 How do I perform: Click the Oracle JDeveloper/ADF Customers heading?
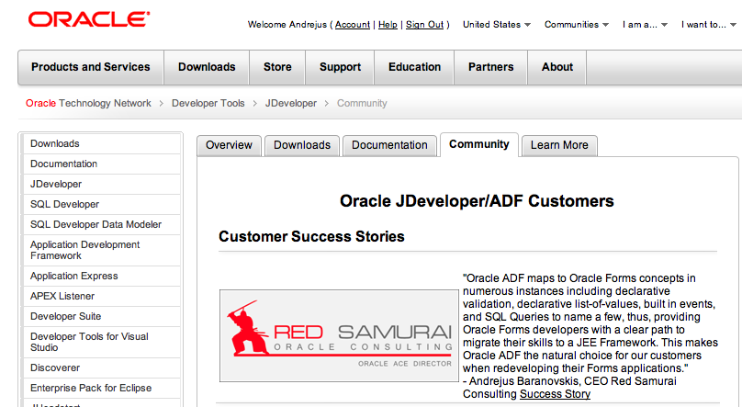[477, 201]
